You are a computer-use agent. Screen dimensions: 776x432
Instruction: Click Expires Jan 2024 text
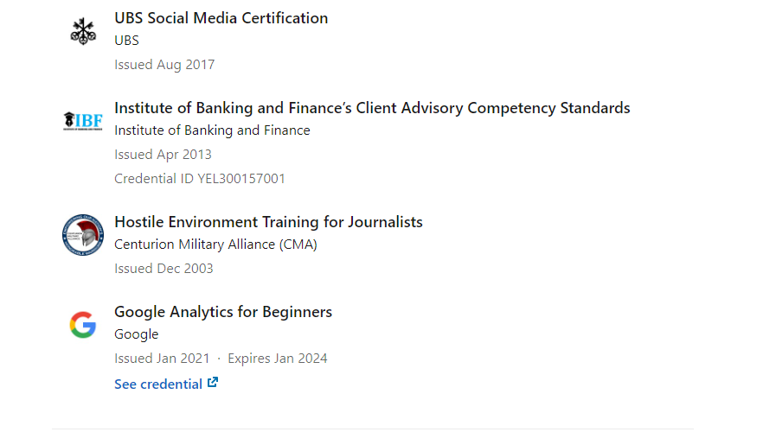(278, 359)
